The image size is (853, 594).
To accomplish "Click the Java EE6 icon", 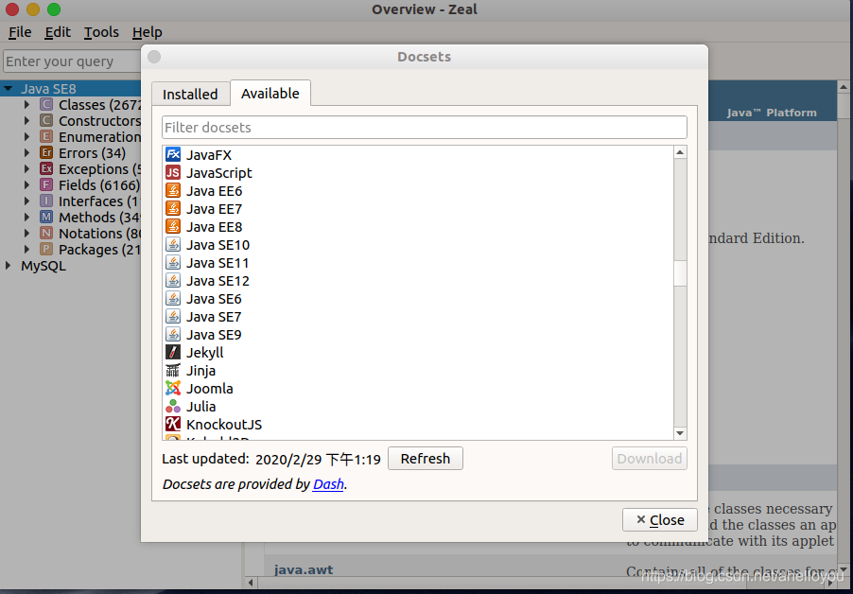I will (173, 190).
